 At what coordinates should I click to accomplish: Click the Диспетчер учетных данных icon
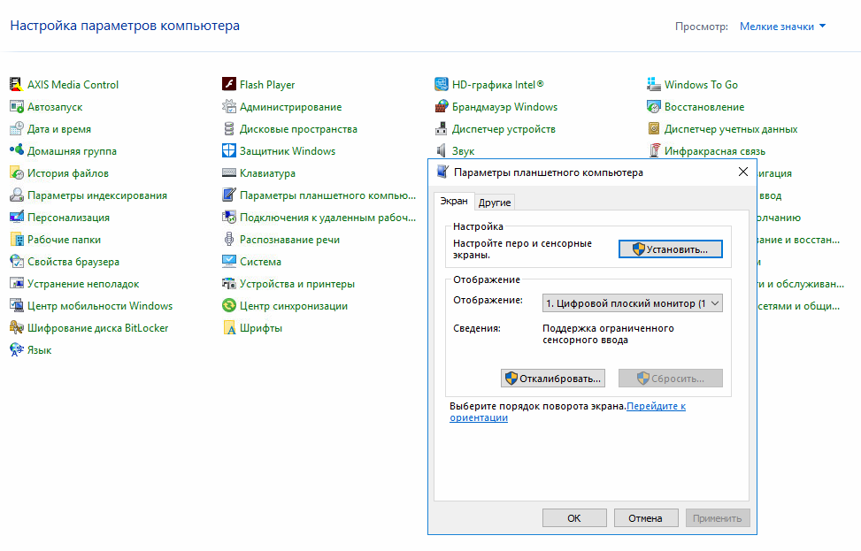[x=653, y=129]
